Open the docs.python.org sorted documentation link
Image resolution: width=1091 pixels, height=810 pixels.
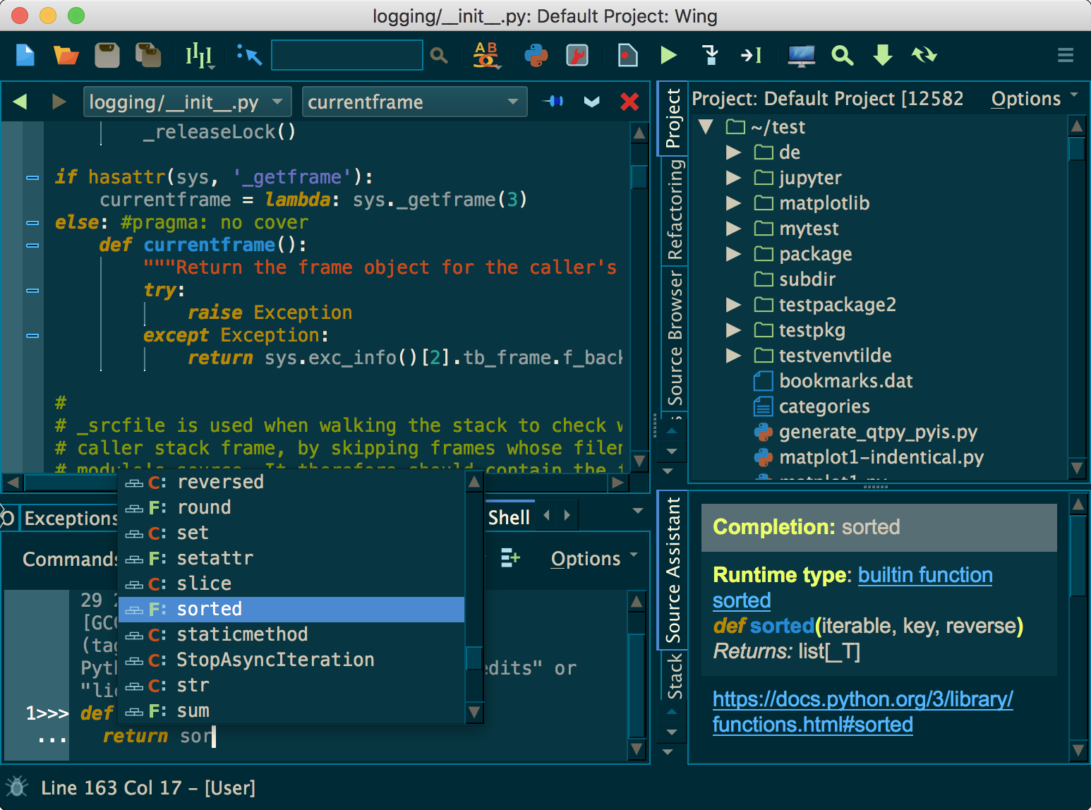[x=862, y=712]
